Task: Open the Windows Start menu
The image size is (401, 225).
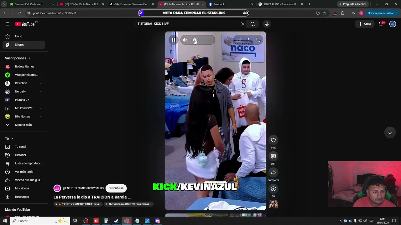Action: point(5,221)
